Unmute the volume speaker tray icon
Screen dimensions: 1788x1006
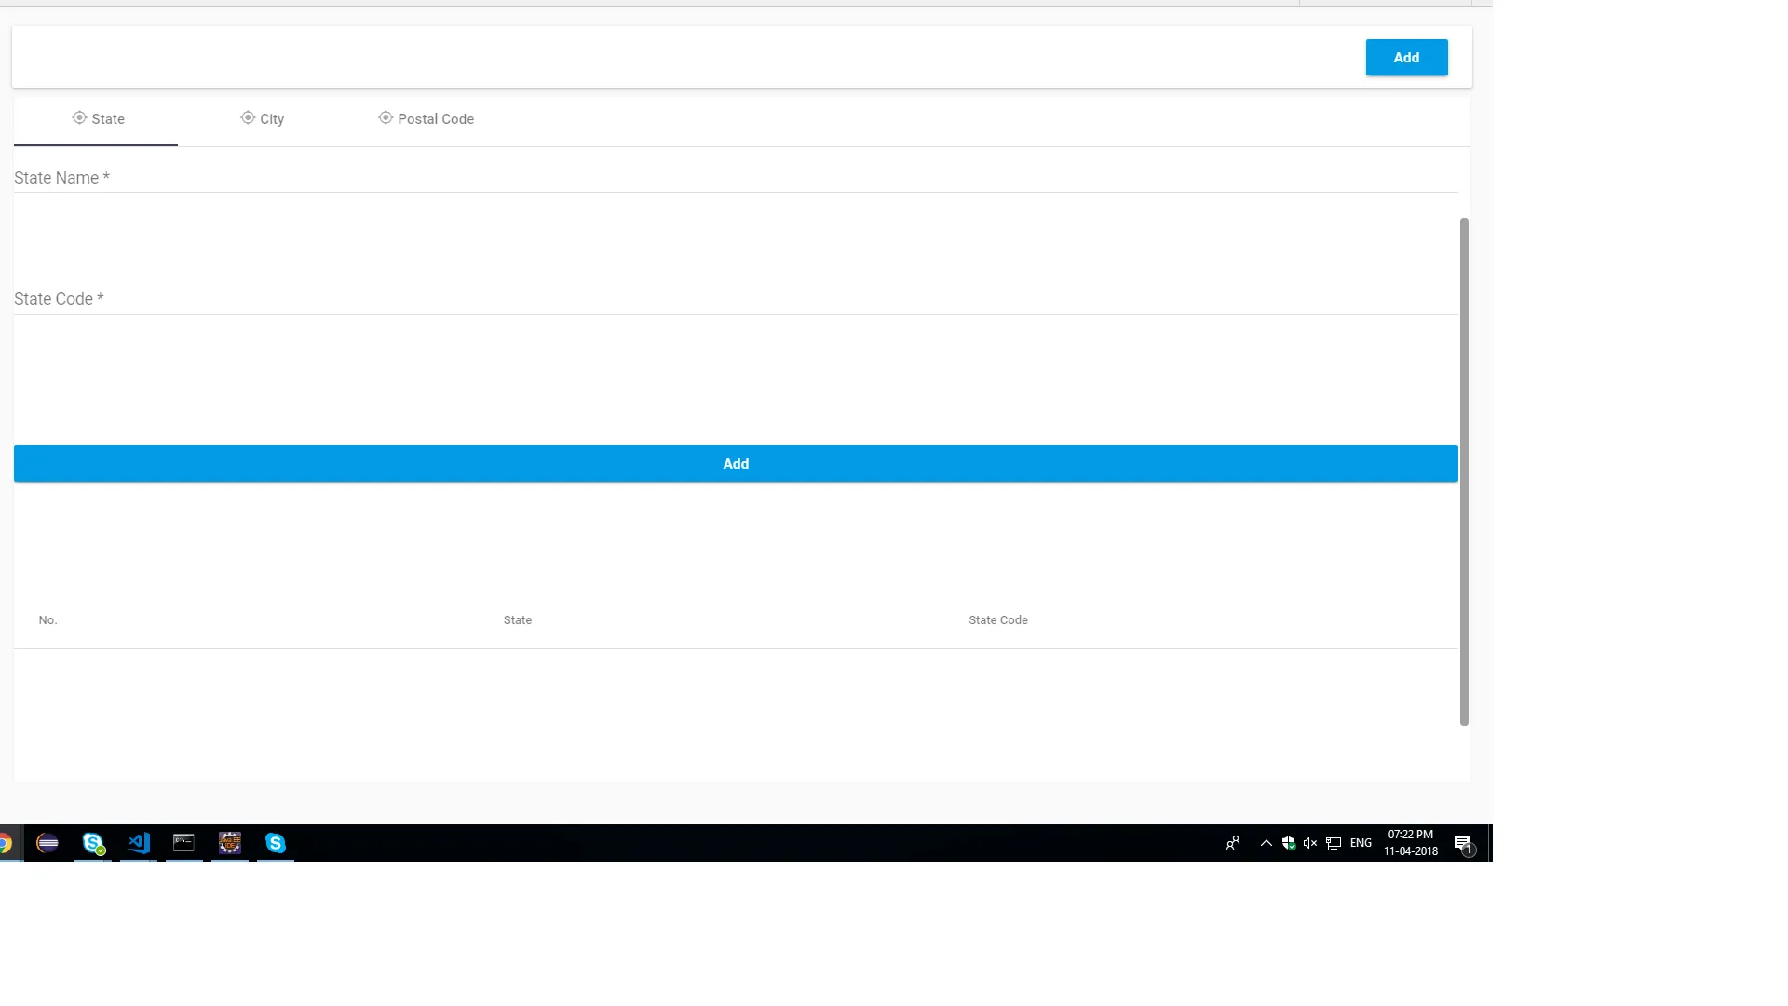[1310, 843]
